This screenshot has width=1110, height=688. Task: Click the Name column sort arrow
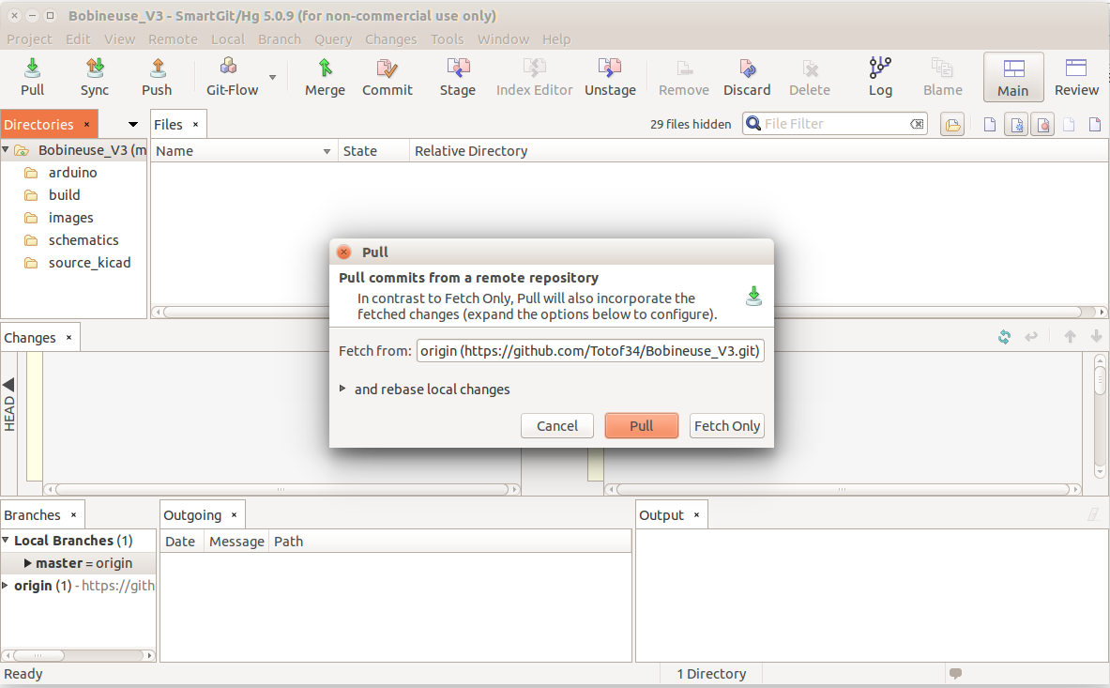(x=327, y=151)
